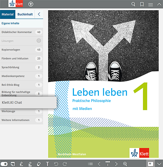Screen dimensions: 163x167
Task: Open Kopiervorlagen materials list
Action: click(x=22, y=50)
